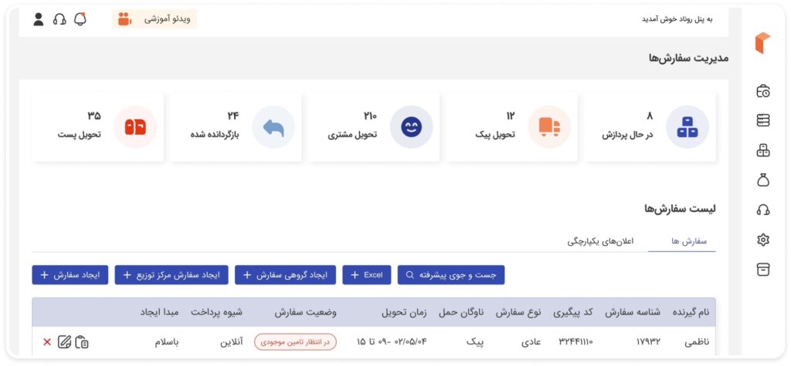
Task: Click the notification bell icon
Action: coord(80,19)
